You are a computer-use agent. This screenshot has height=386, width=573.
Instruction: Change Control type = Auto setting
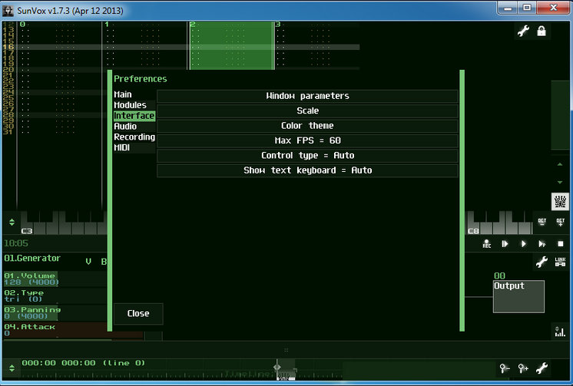(x=307, y=156)
